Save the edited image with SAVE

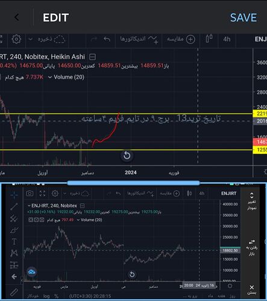(243, 17)
